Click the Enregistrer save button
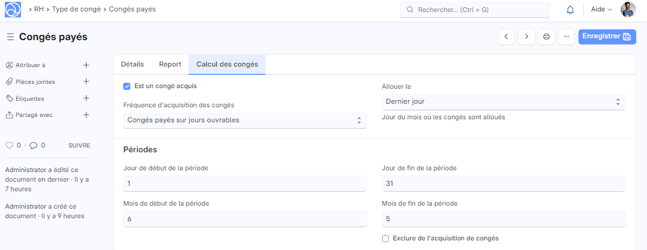 (x=606, y=37)
